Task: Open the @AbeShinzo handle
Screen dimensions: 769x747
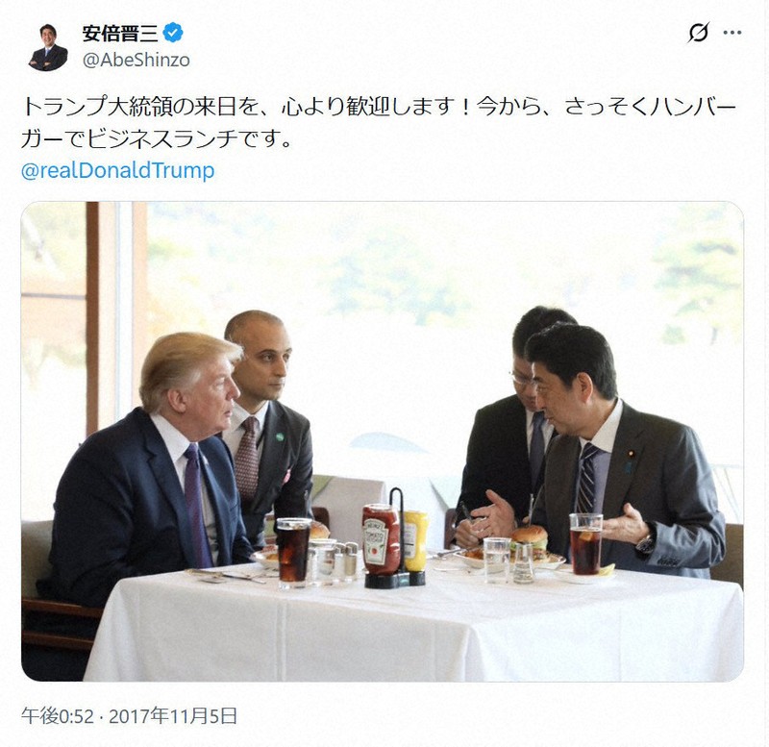Action: tap(136, 60)
